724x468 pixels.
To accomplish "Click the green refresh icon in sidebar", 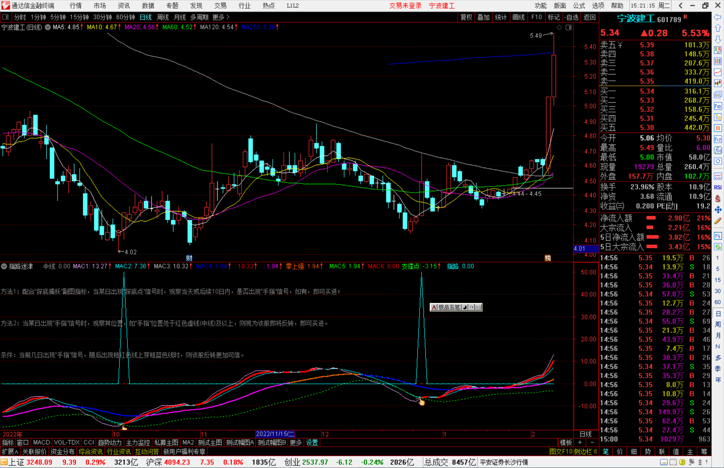I will [x=718, y=247].
